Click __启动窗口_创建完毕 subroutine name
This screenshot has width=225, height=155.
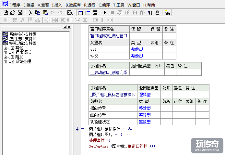pos(109,72)
